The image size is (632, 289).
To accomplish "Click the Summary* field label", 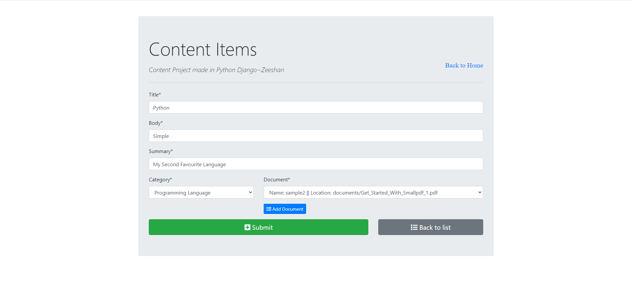I will point(161,151).
